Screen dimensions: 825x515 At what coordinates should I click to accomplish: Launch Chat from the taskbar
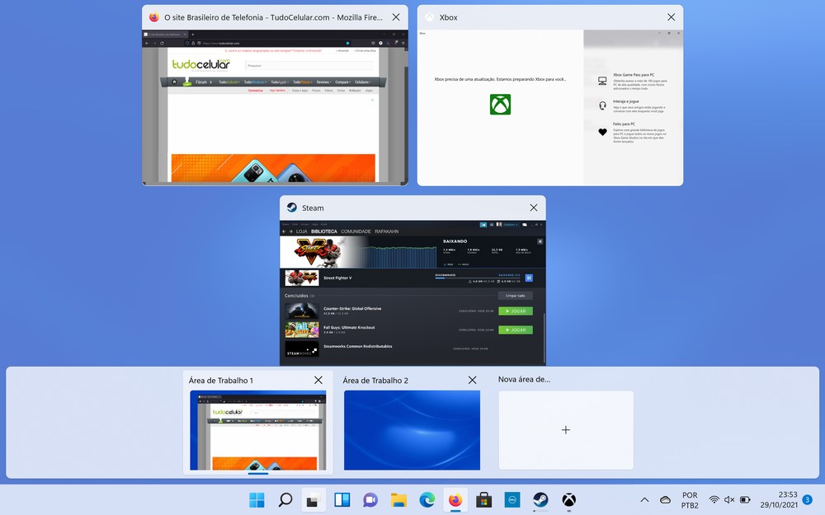coord(370,499)
